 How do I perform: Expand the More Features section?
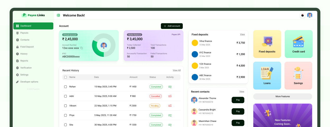click(x=283, y=97)
